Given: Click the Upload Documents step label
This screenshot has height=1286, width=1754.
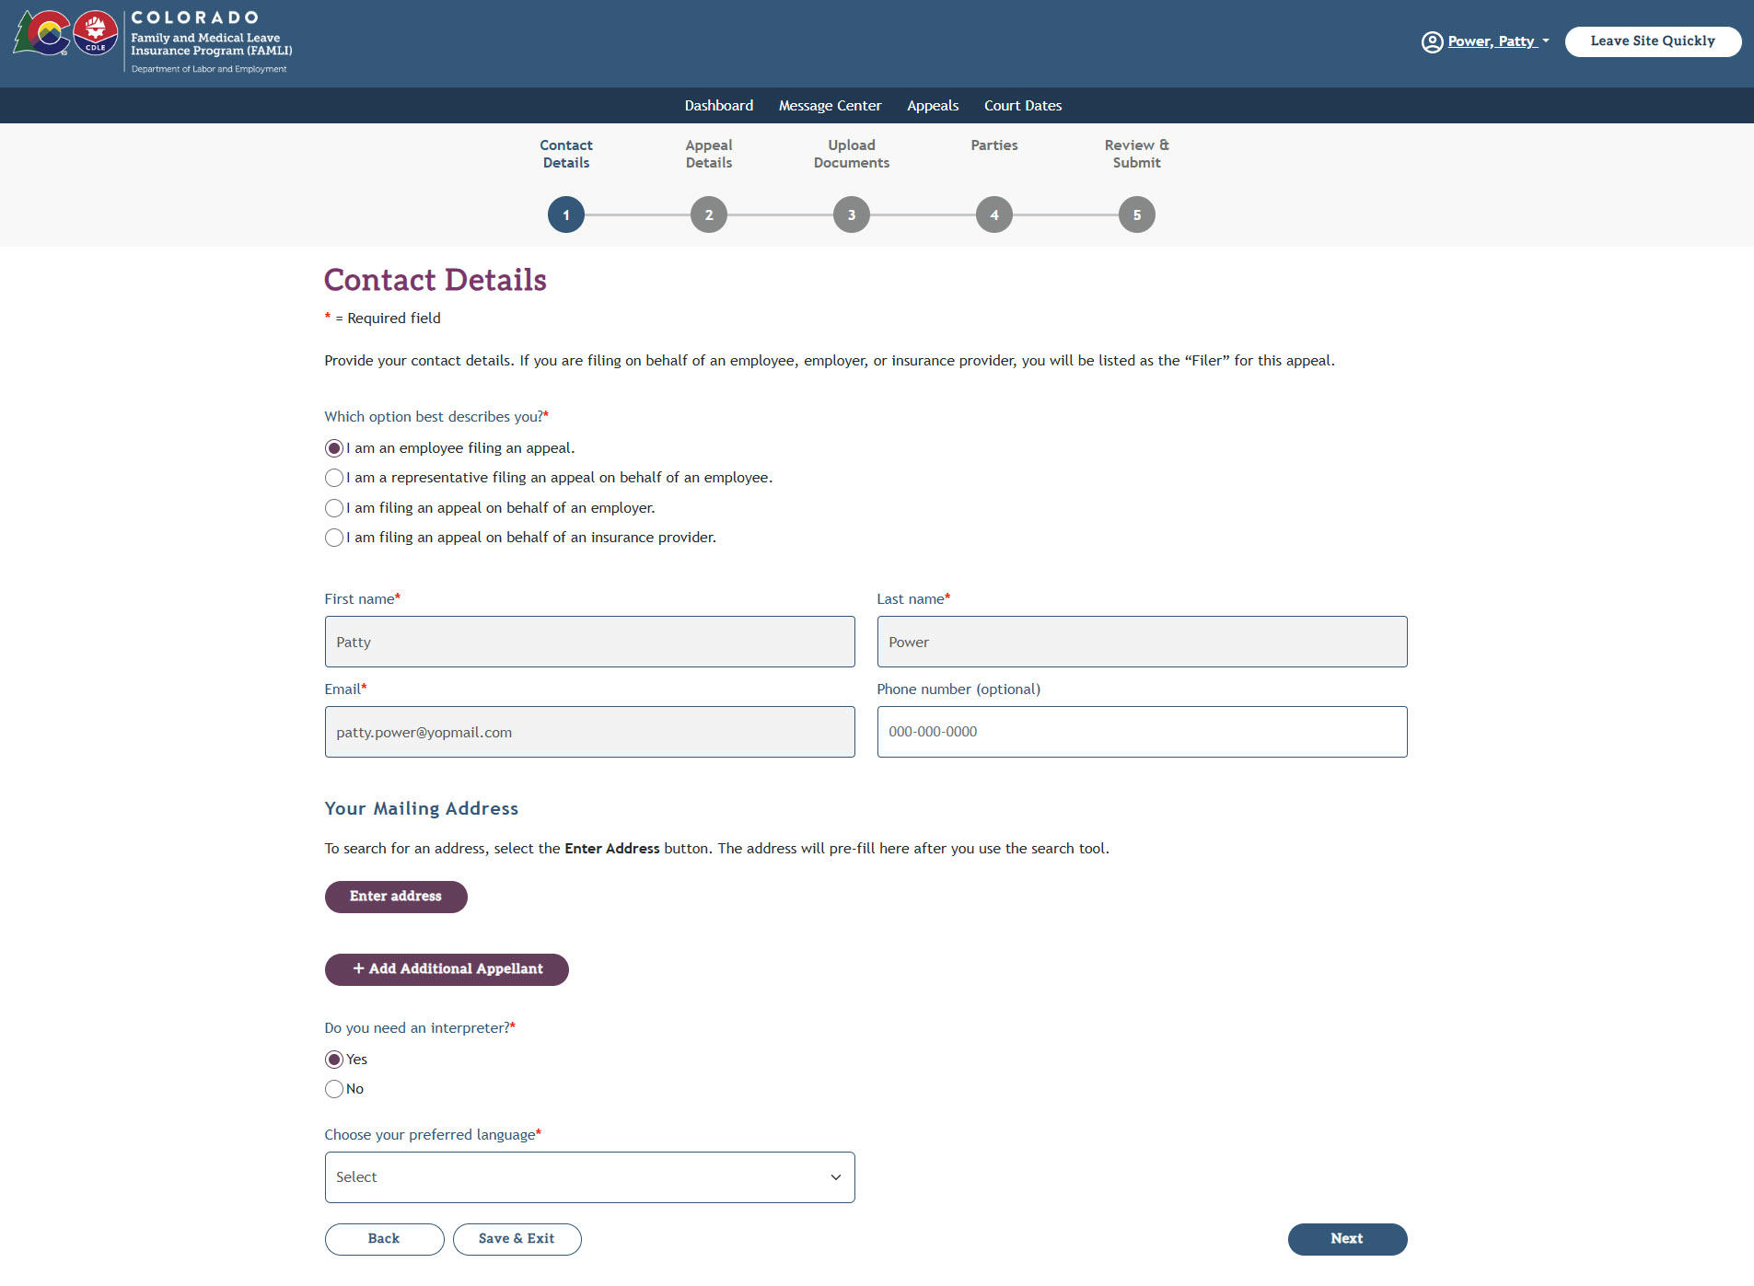Looking at the screenshot, I should 852,154.
